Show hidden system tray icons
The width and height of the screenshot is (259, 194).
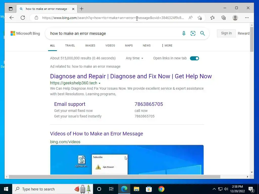(x=214, y=189)
